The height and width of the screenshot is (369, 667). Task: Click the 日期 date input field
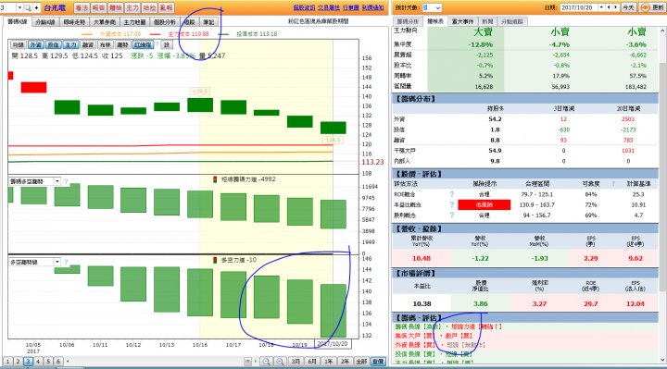click(x=579, y=7)
